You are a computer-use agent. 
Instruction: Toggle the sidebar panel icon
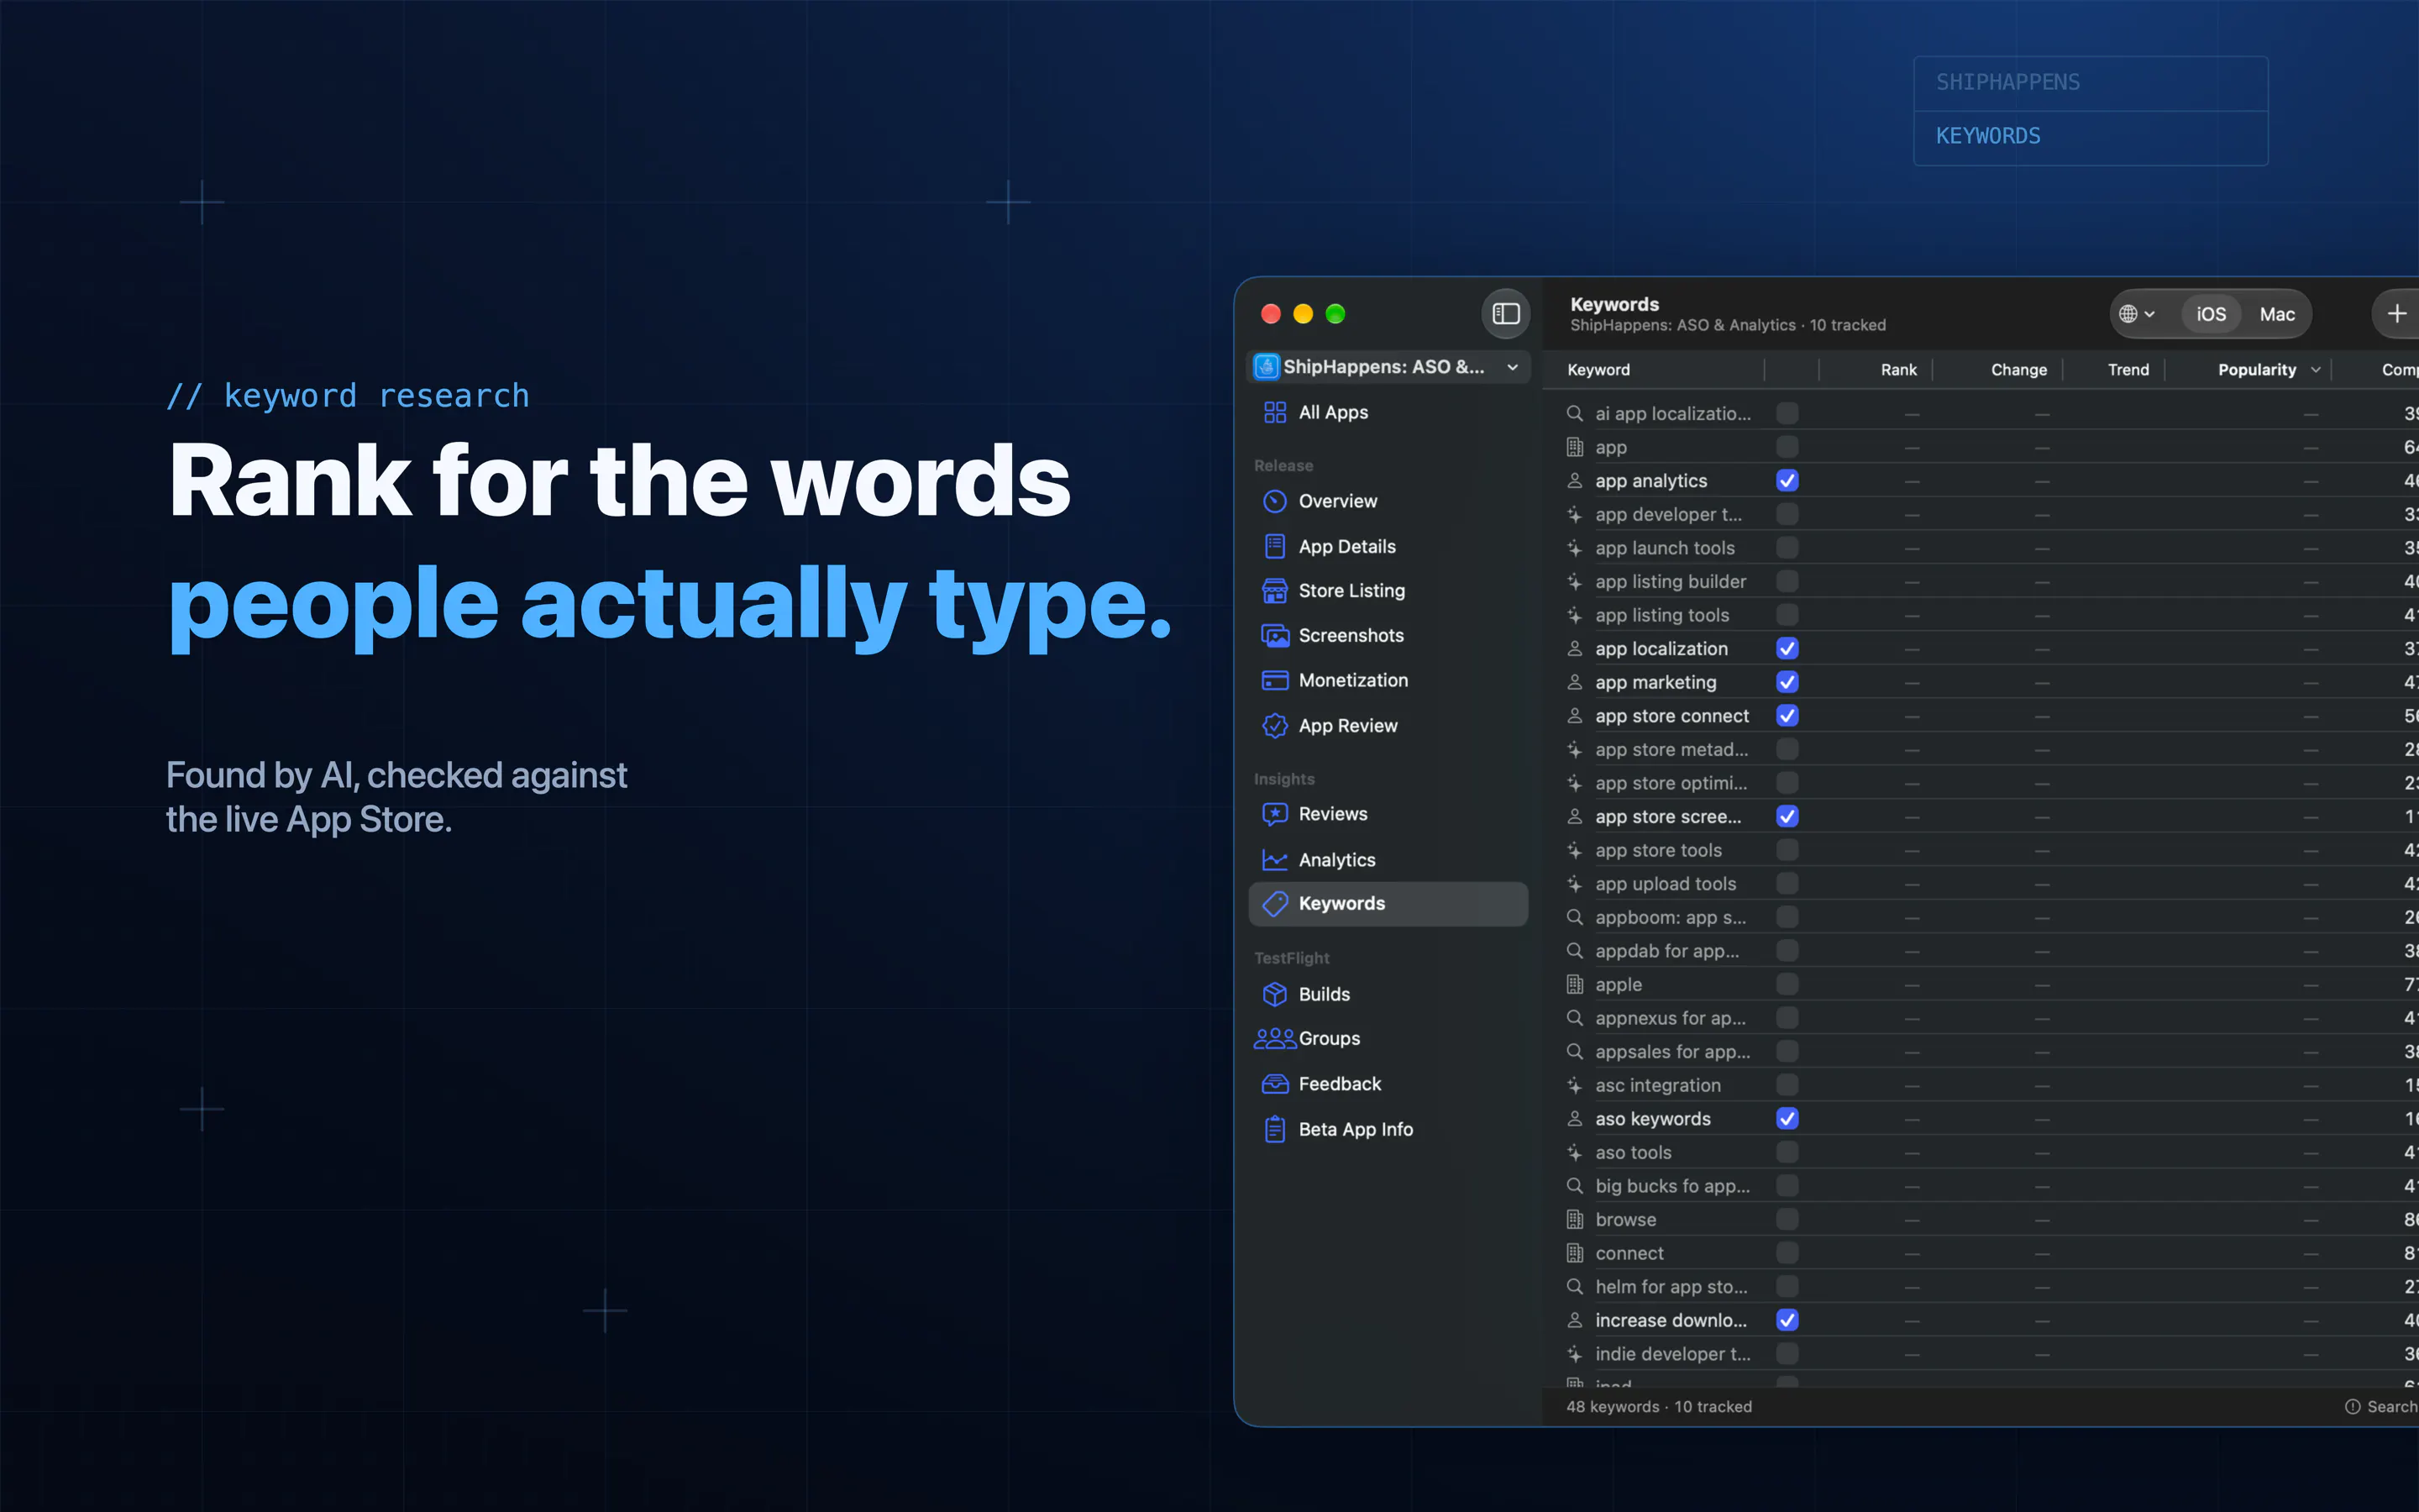point(1505,314)
